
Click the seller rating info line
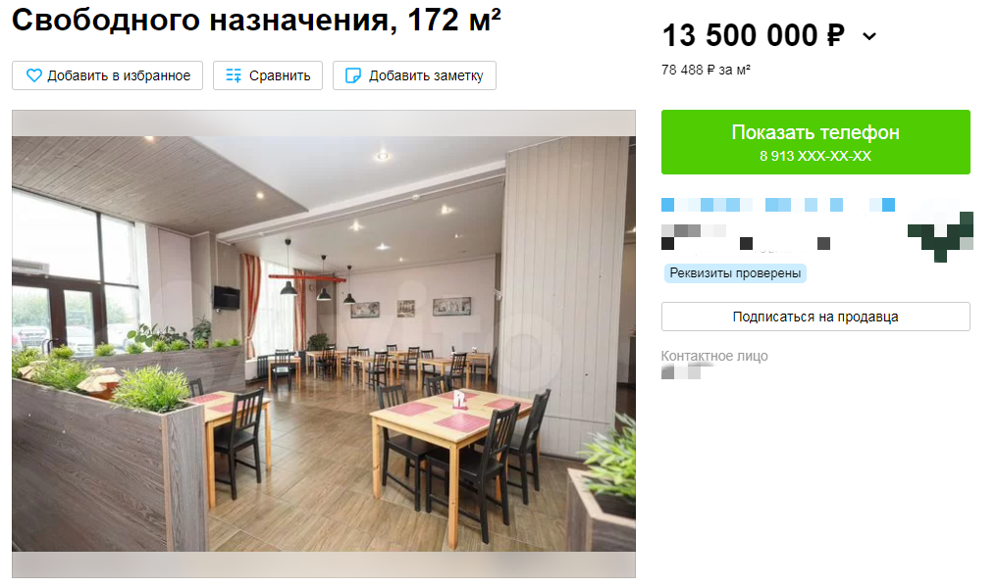click(746, 237)
